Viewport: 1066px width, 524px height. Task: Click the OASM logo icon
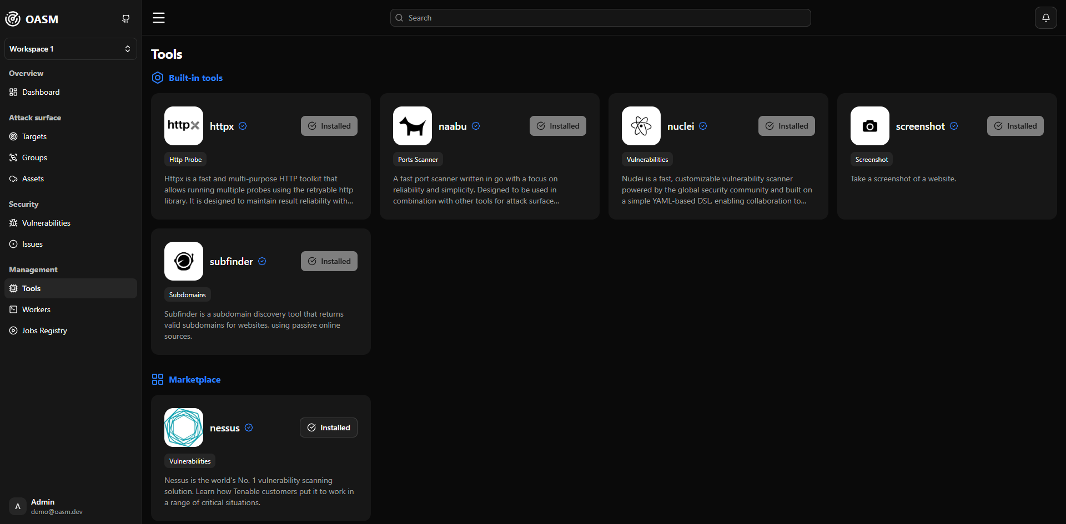tap(13, 19)
